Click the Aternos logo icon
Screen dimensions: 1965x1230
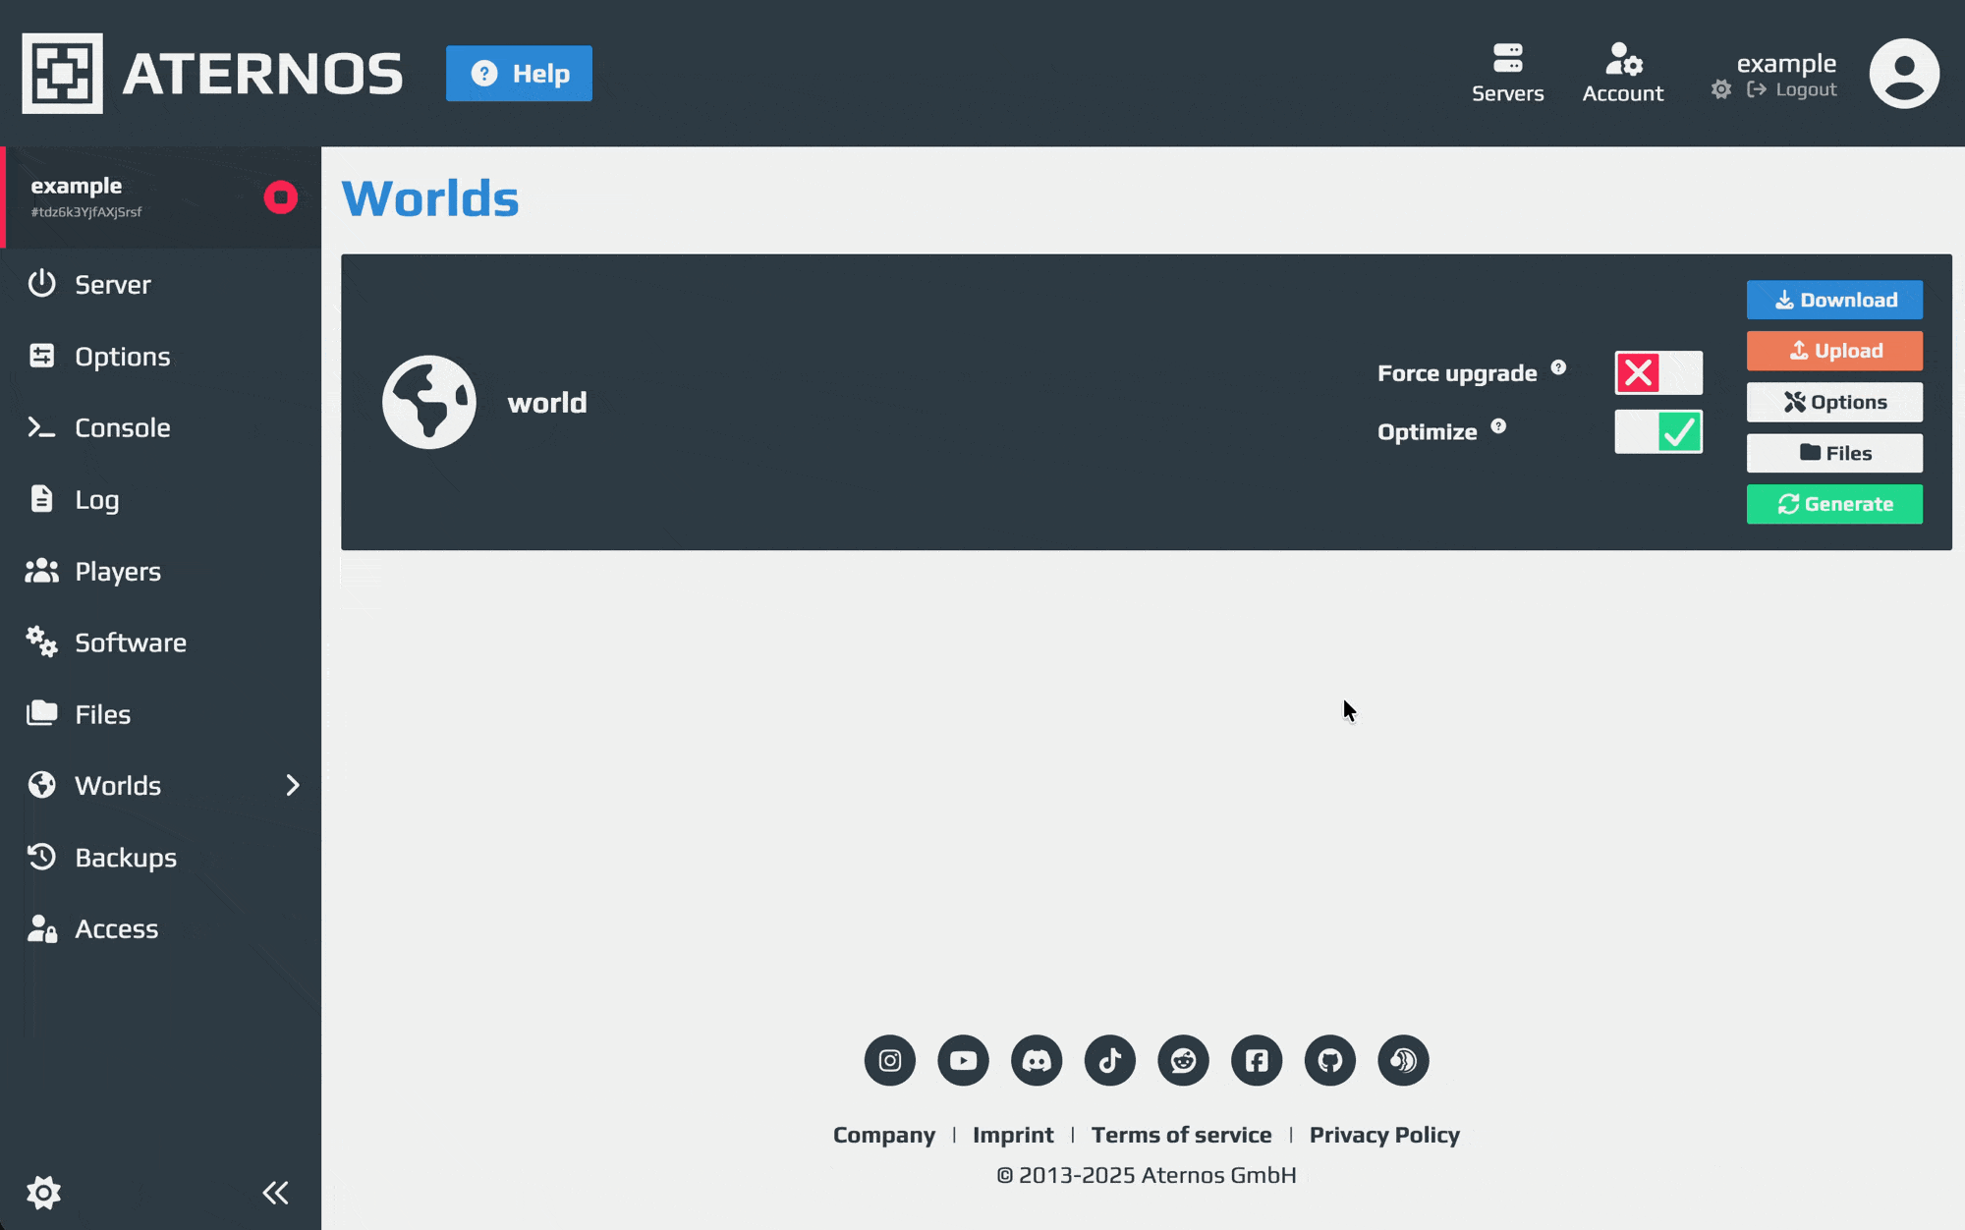[x=63, y=74]
